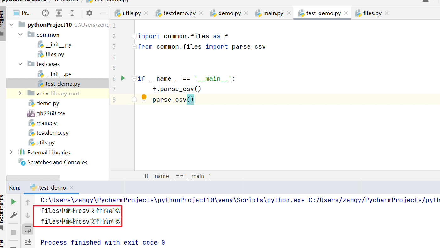Rerun test_demo with green play button
This screenshot has width=440, height=248.
[x=14, y=202]
